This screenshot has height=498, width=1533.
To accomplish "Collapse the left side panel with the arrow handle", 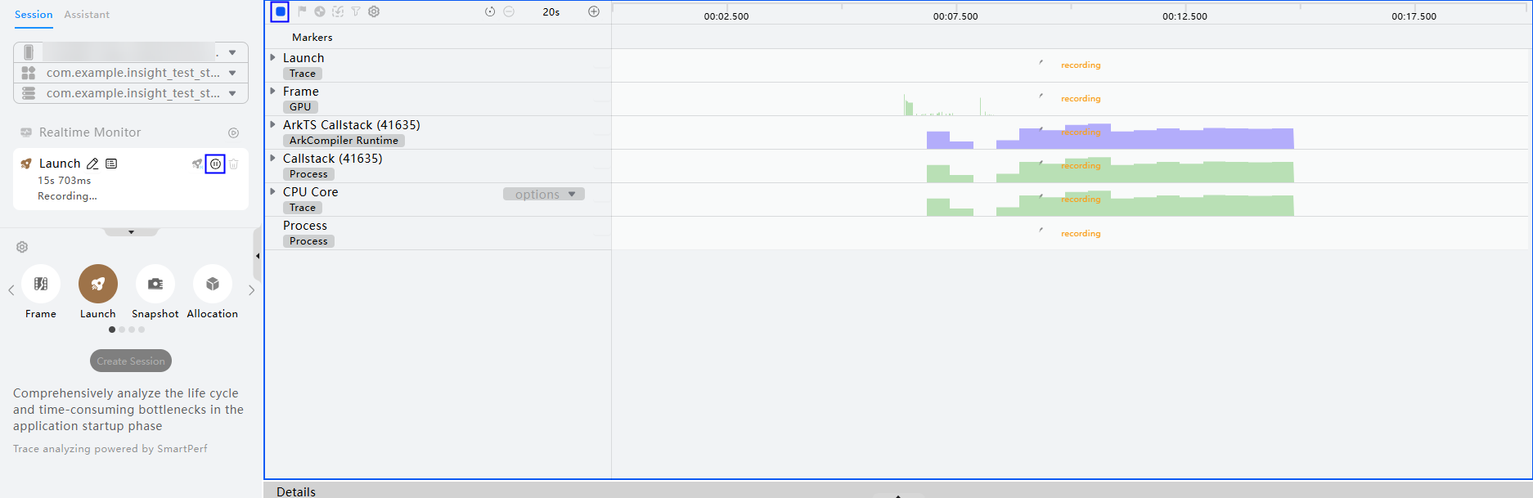I will coord(258,256).
